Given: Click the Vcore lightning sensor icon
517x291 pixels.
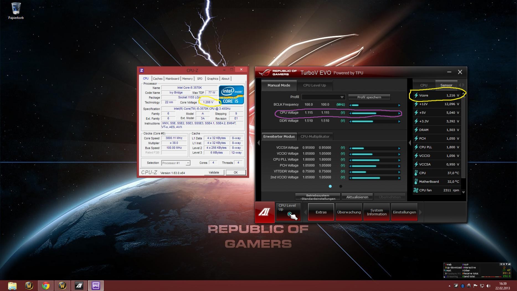Looking at the screenshot, I should point(416,95).
